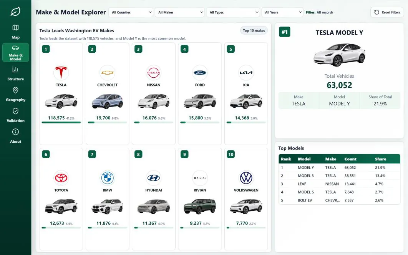The width and height of the screenshot is (408, 255).
Task: Click the Toyota share progress bar
Action: click(61, 228)
